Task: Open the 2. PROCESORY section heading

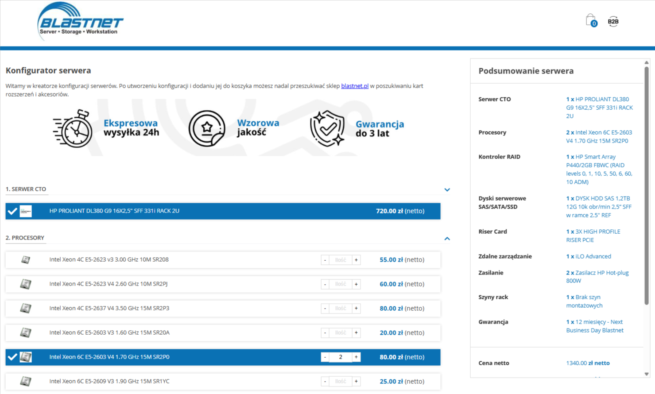Action: tap(25, 238)
